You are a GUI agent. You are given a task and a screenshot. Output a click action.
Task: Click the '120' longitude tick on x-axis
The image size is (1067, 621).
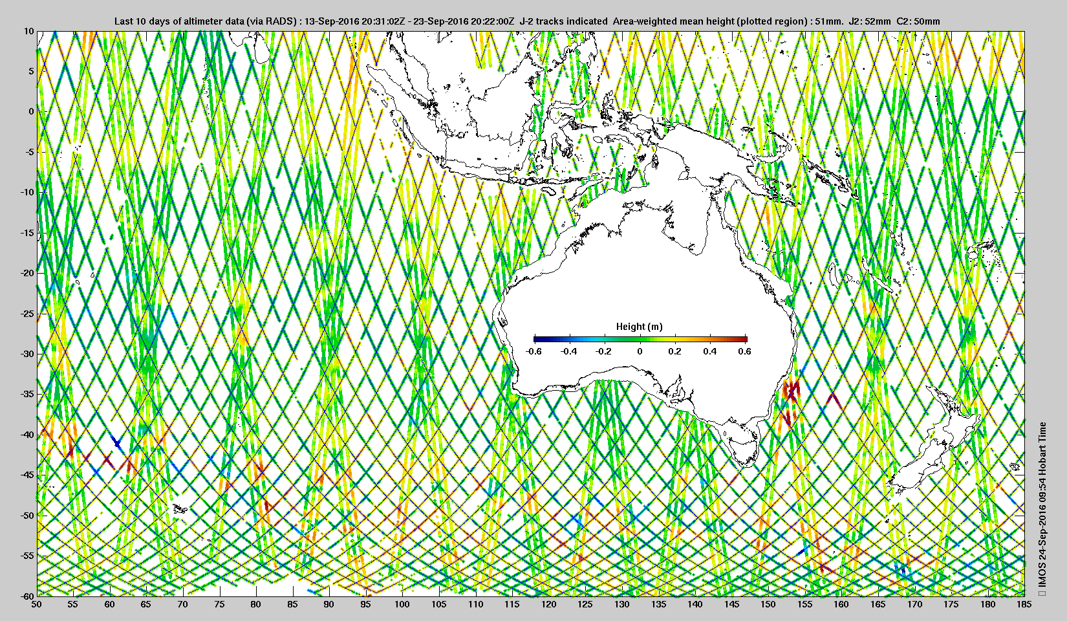pos(548,604)
